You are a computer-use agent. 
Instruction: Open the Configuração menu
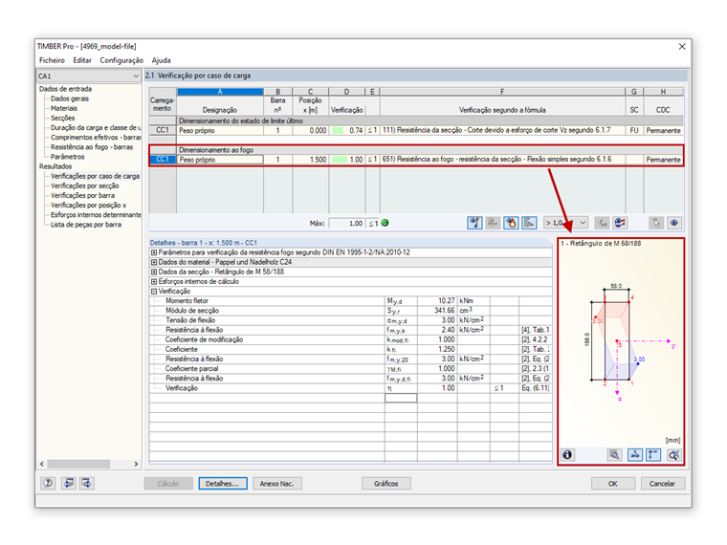(121, 60)
